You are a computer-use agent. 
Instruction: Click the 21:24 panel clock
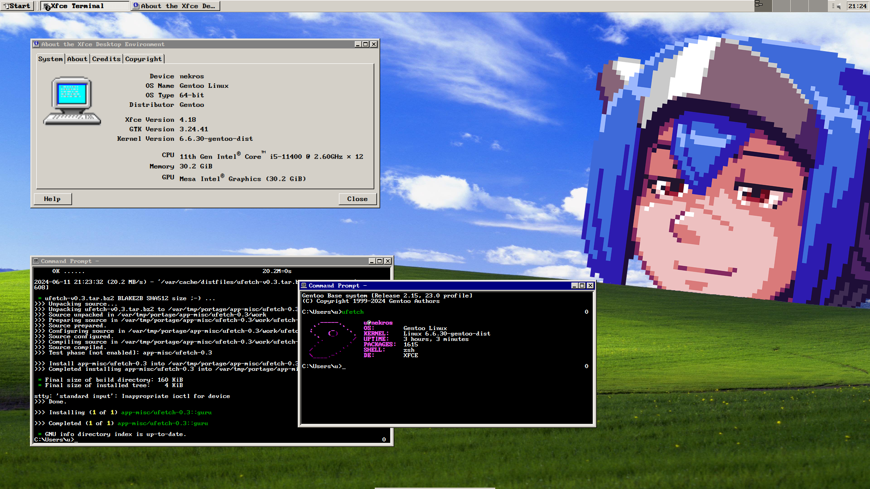[x=857, y=6]
